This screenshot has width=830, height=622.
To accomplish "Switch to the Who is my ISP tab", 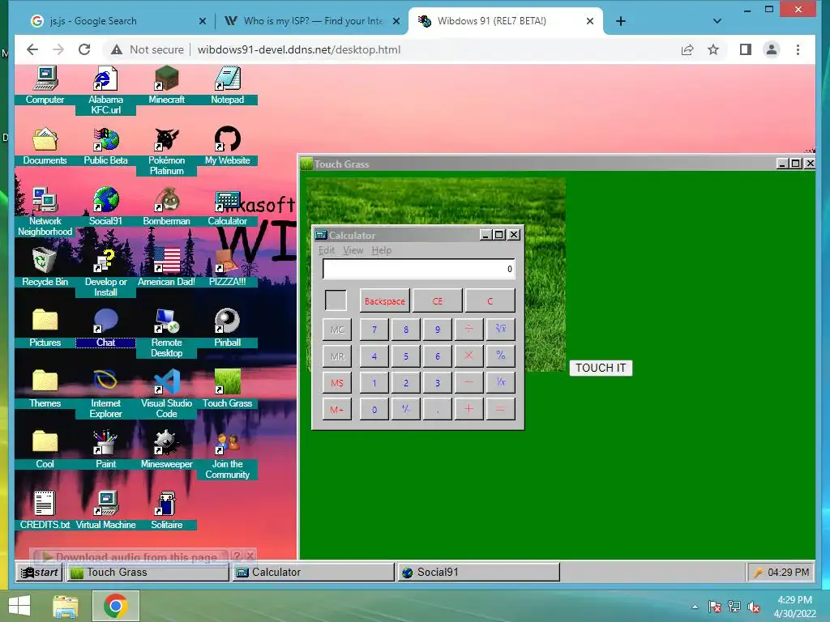I will pyautogui.click(x=312, y=21).
